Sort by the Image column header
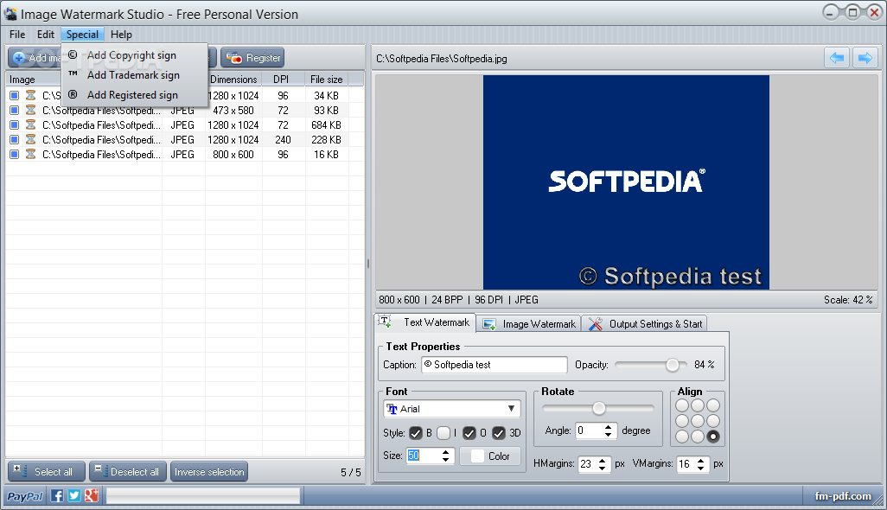 34,80
